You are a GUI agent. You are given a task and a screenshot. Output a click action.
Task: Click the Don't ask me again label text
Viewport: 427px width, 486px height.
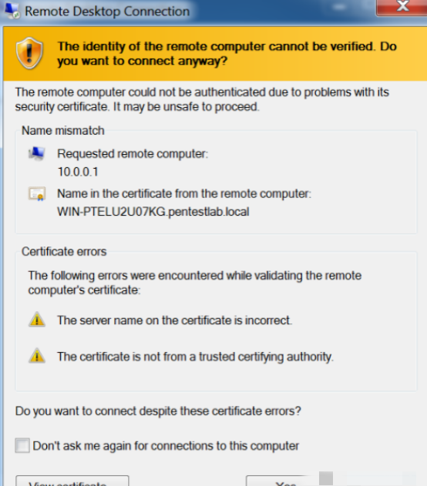click(x=166, y=446)
